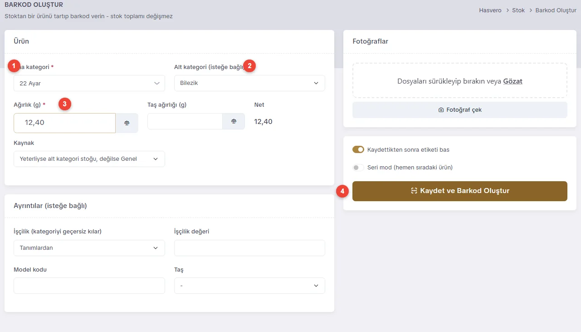This screenshot has height=332, width=581.
Task: Click the scale icon beside Taş ağırlığı
Action: [x=234, y=121]
